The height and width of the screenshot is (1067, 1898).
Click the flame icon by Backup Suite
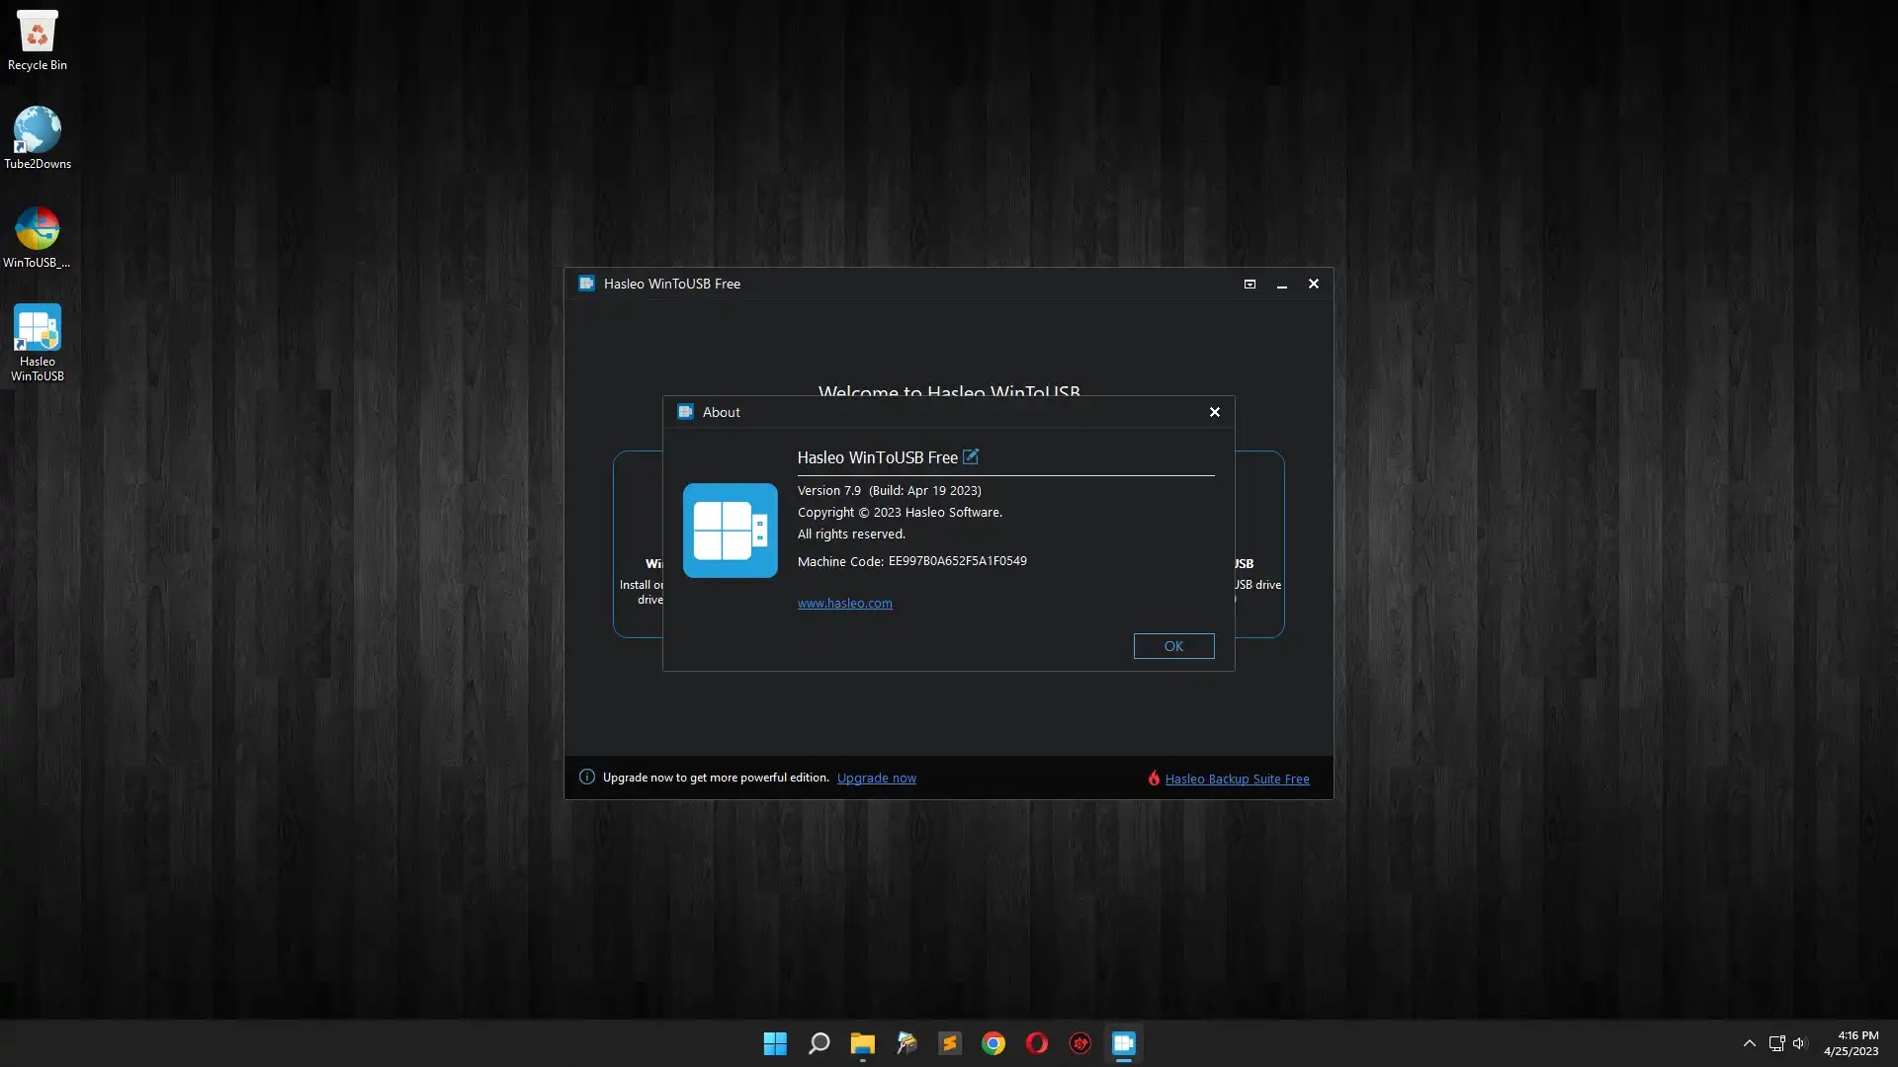click(x=1153, y=779)
